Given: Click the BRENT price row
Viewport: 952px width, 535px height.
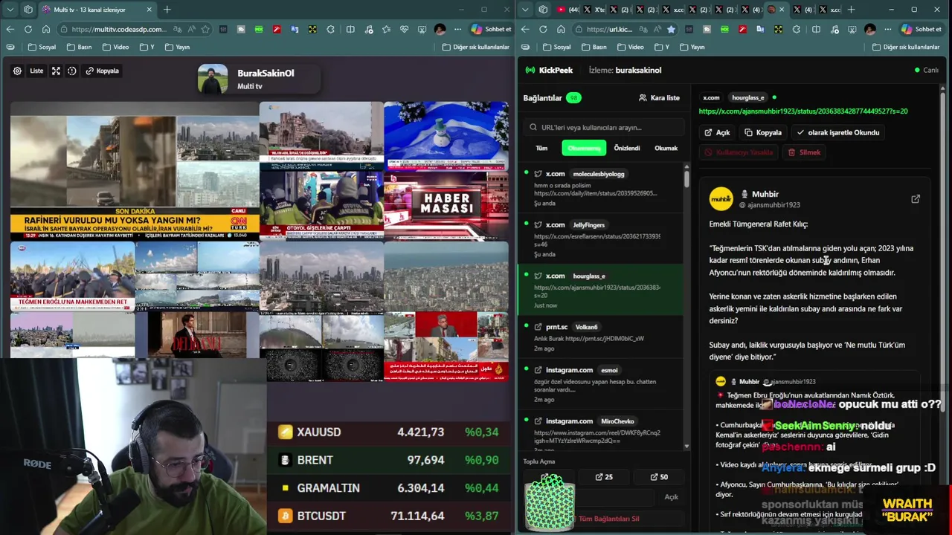Looking at the screenshot, I should 390,460.
